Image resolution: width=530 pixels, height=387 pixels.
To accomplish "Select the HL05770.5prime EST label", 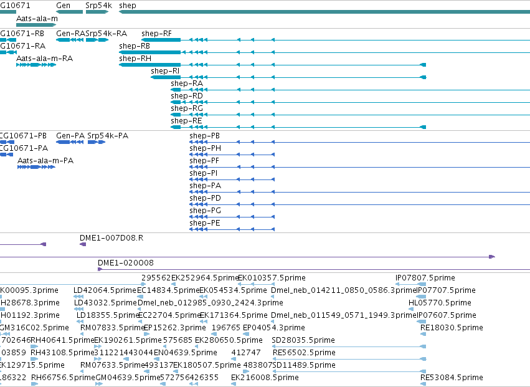I will (x=440, y=303).
